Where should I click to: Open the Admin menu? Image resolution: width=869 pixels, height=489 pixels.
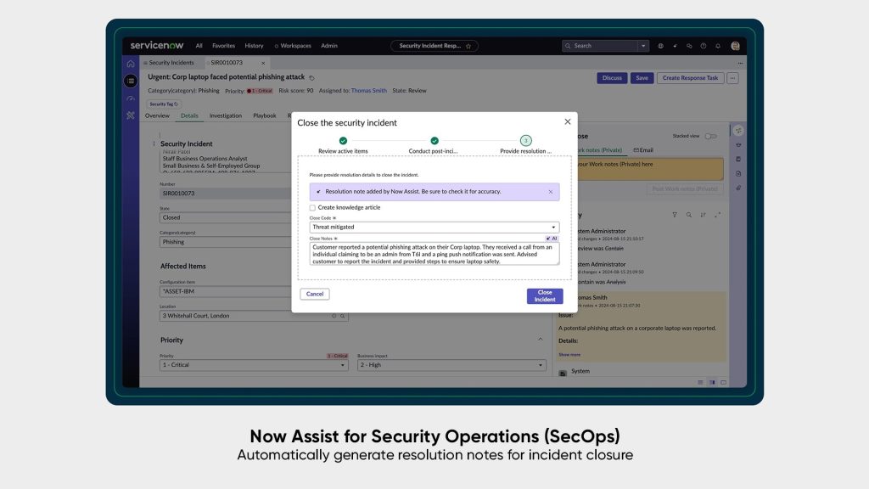tap(329, 46)
